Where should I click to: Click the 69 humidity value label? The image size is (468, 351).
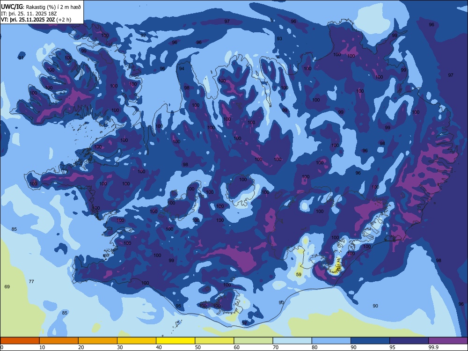click(x=7, y=287)
